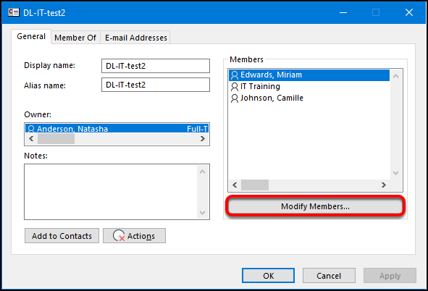428x291 pixels.
Task: Click the Members list down scroll arrow
Action: tap(396, 172)
